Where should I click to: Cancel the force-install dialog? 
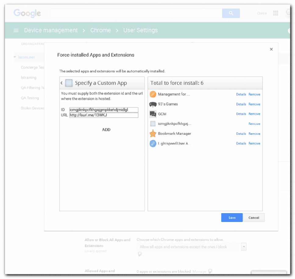254,218
